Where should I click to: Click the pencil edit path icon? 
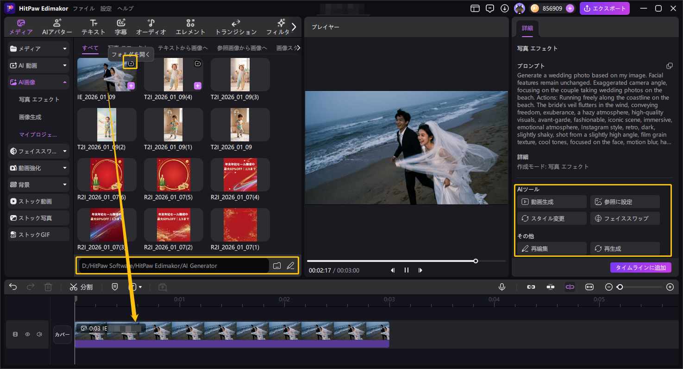(290, 266)
